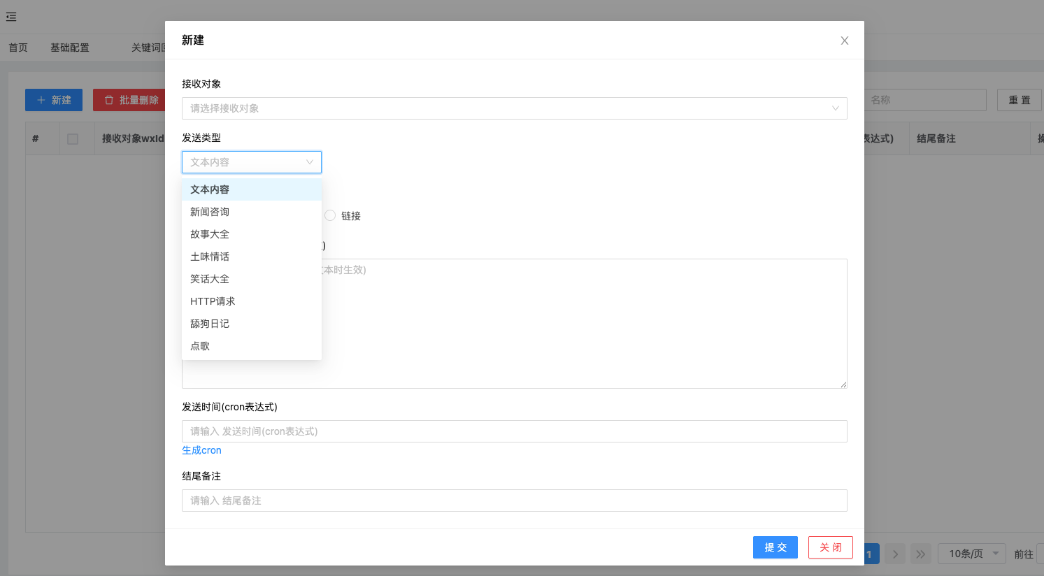Click the 发送时间 cron expression field

514,431
